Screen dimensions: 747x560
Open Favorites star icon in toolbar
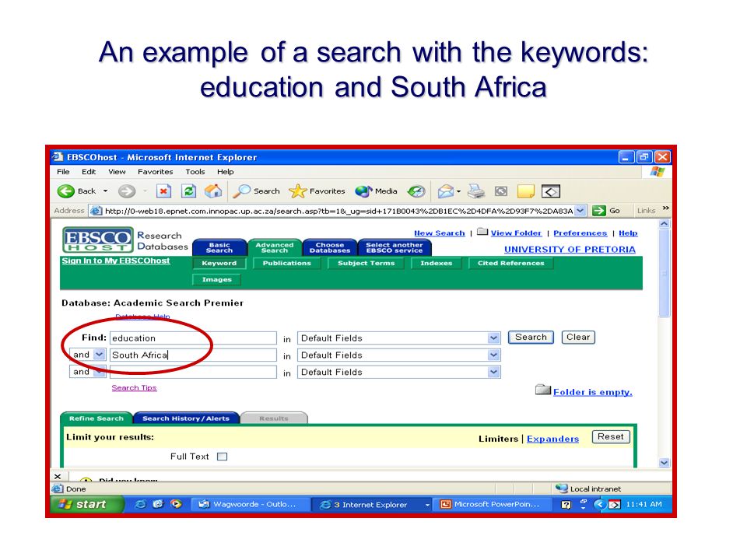coord(298,191)
